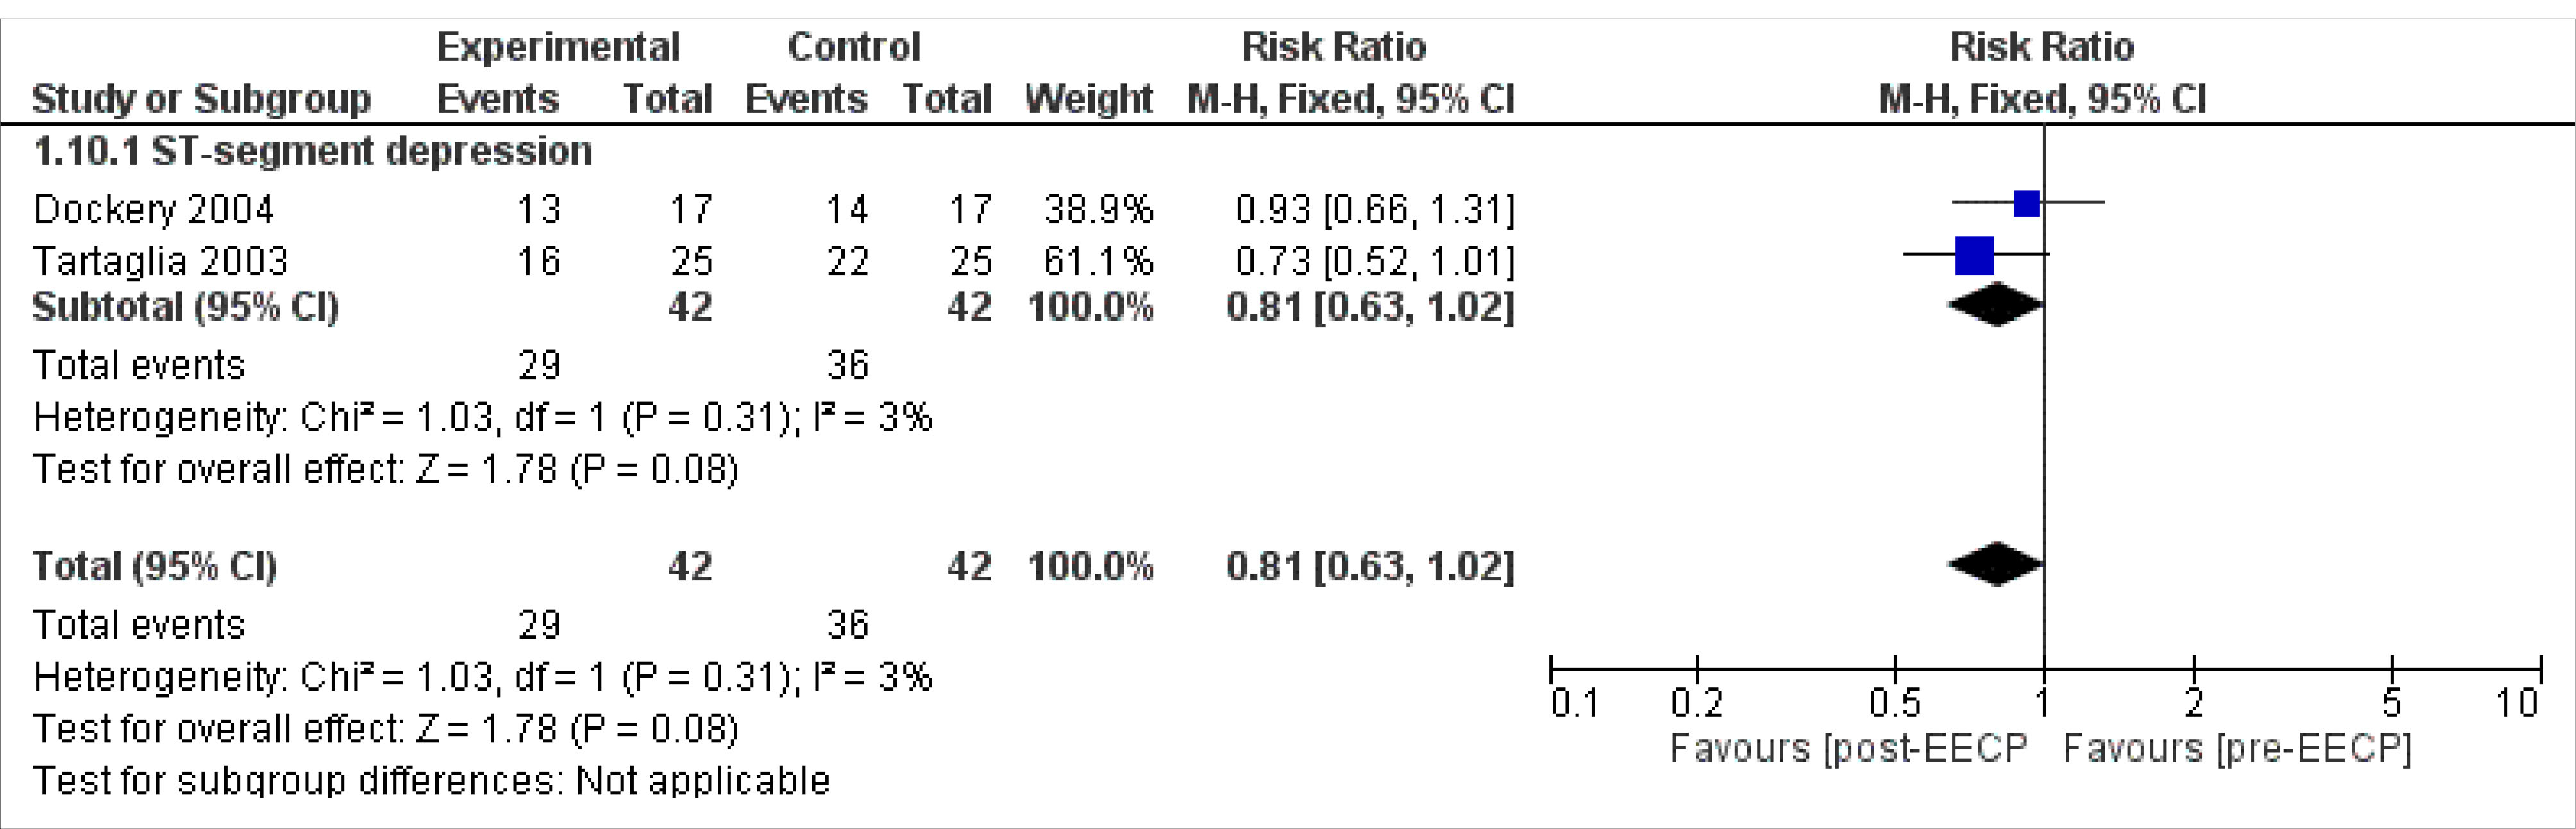Click the Favours [post-EECP] axis label
Viewport: 2576px width, 829px height.
(1848, 748)
